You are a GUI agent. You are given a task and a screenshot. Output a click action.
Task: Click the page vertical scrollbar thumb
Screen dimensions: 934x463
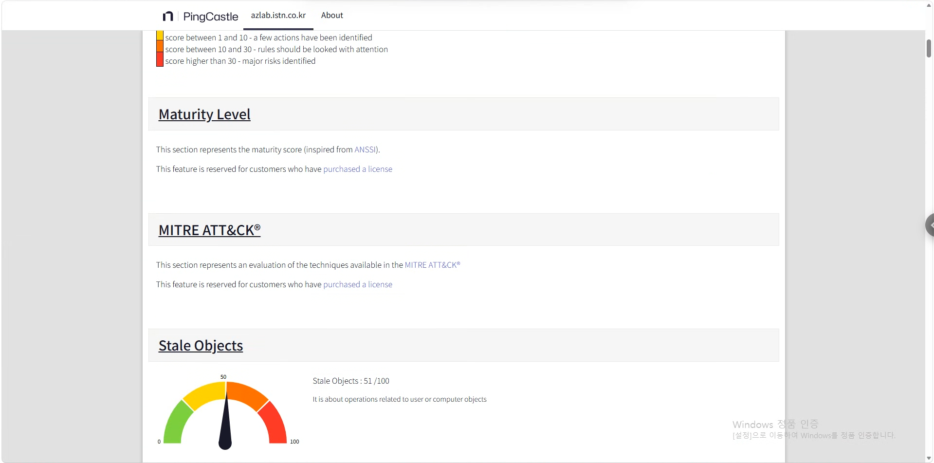(929, 48)
